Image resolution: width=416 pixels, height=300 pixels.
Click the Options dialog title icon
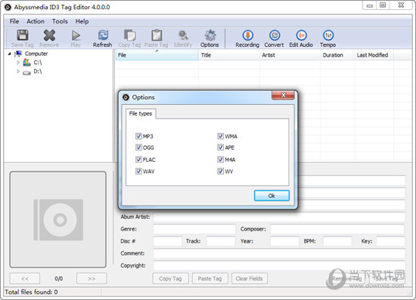click(126, 97)
